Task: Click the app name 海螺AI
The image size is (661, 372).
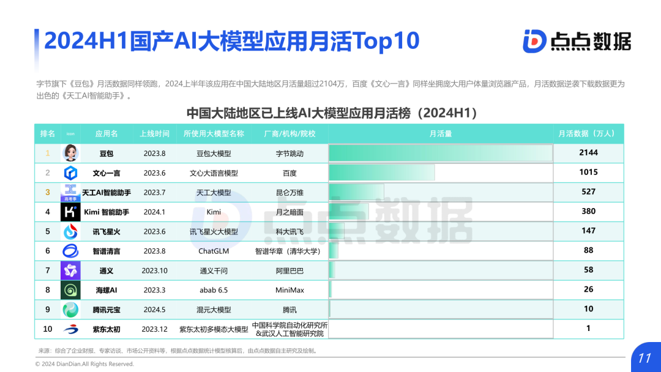Action: point(106,290)
